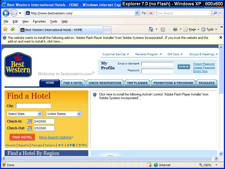Open the Tools menu in menu bar
Screen dimensions: 225x169
click(x=54, y=22)
